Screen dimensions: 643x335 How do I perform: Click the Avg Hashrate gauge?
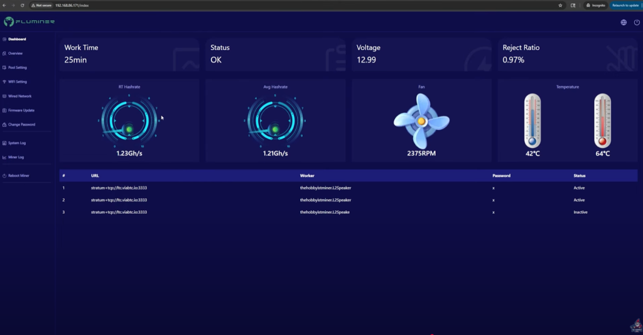point(275,120)
